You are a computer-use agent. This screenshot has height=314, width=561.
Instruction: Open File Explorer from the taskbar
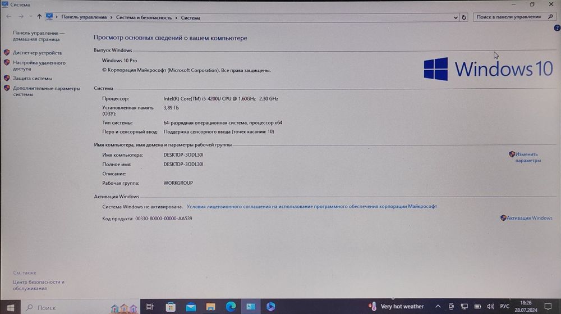click(211, 307)
